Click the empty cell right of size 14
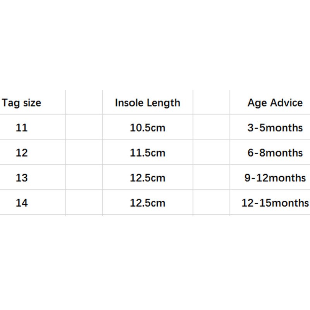Viewport: 310px width, 310px height. [84, 203]
